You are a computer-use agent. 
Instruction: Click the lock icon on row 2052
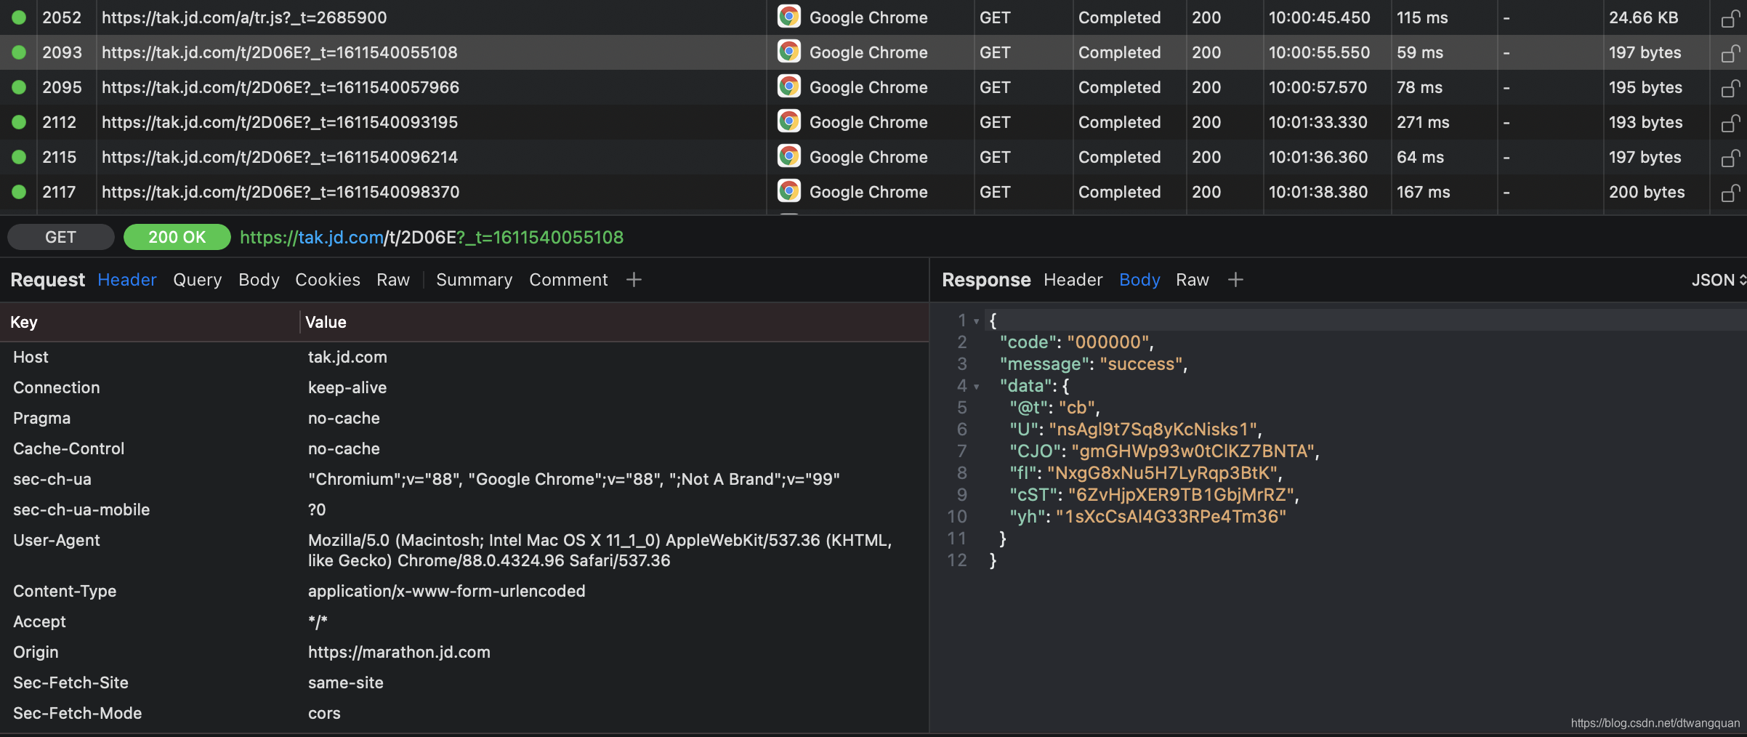point(1730,17)
